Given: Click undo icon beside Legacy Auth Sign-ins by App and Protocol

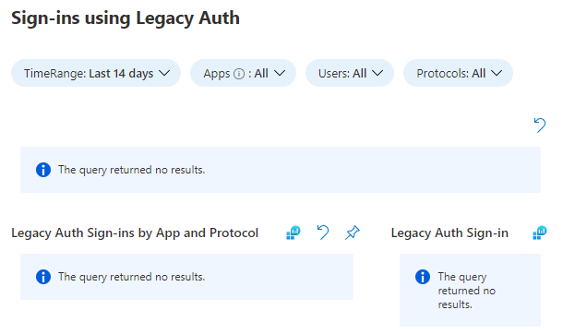Looking at the screenshot, I should [323, 233].
